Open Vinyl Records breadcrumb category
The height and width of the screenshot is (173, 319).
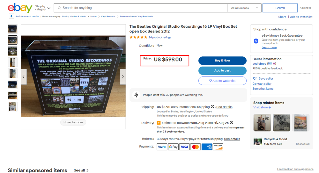[108, 17]
